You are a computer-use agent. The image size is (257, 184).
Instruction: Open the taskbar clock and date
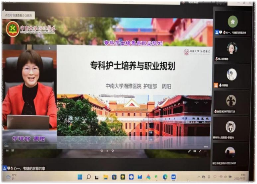click(243, 177)
